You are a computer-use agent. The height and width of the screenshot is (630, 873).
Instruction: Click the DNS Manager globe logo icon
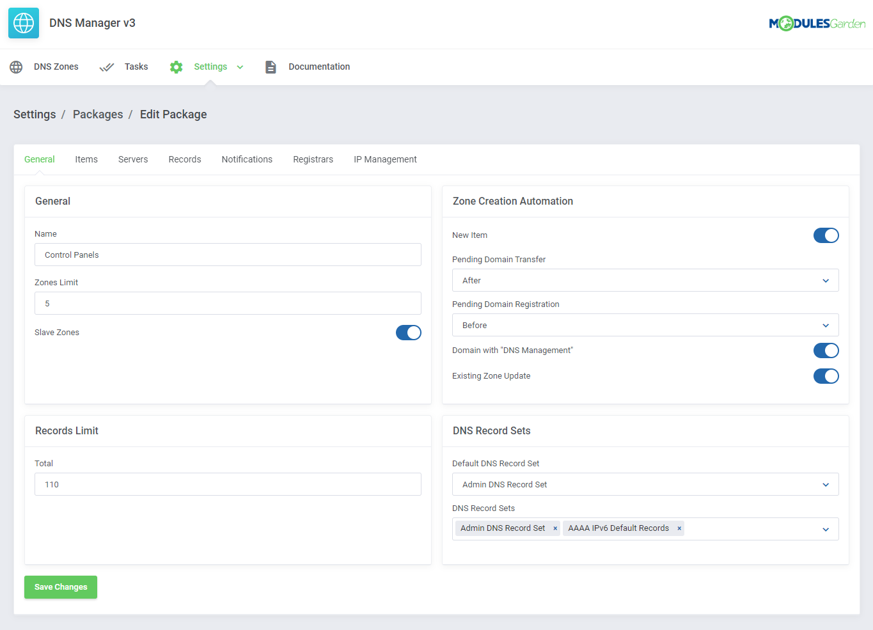(24, 23)
